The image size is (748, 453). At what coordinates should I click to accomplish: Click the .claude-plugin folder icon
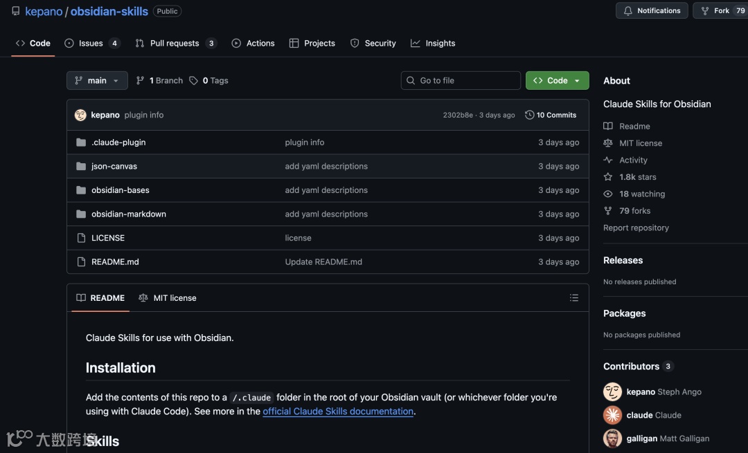(x=81, y=142)
